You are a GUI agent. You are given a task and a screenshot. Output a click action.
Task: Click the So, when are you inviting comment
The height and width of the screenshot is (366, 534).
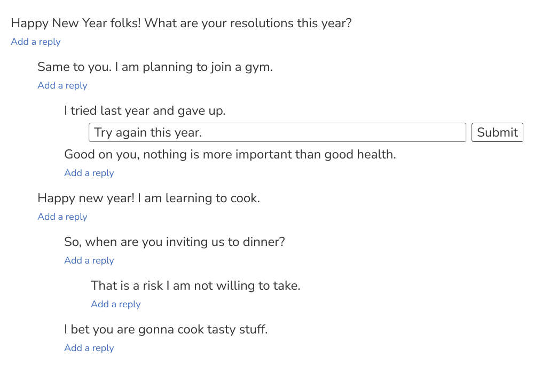(174, 242)
